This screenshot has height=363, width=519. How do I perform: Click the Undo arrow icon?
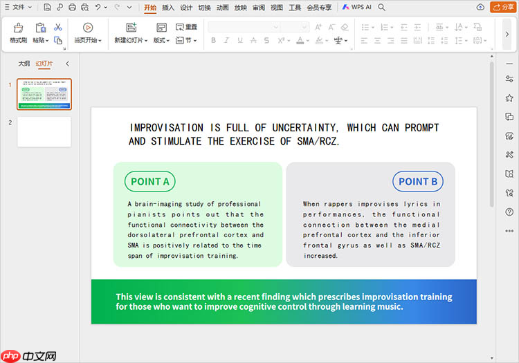coord(98,8)
